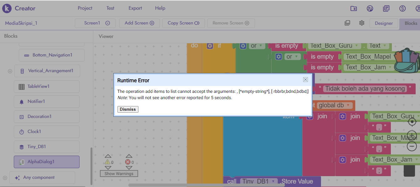This screenshot has width=420, height=187.
Task: Open the Export menu
Action: click(135, 8)
